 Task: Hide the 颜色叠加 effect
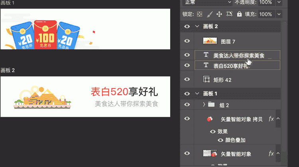220,140
